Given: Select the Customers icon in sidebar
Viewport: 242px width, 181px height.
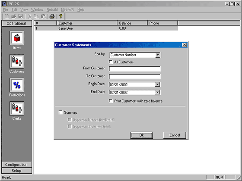Looking at the screenshot, I should click(x=17, y=62).
